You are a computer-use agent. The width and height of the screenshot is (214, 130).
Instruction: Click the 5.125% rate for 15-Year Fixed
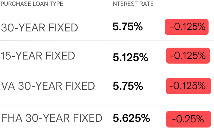[x=131, y=57]
